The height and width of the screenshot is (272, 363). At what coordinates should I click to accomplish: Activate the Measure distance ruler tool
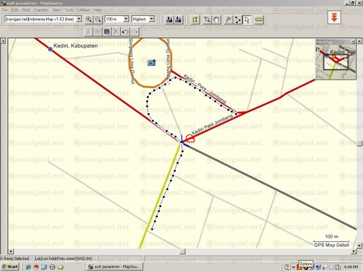click(259, 19)
